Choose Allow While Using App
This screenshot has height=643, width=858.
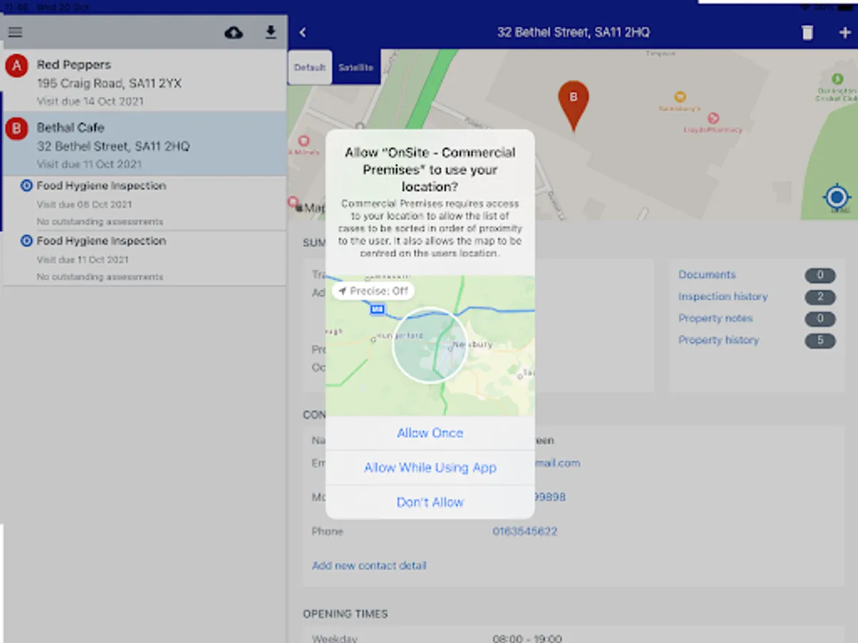tap(430, 467)
